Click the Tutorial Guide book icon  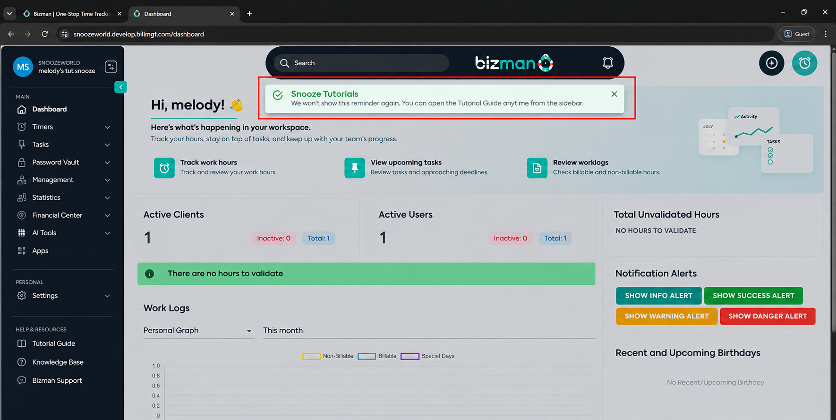22,343
